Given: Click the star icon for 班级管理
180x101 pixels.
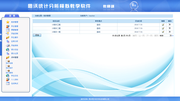Looking at the screenshot, I should [8, 22].
